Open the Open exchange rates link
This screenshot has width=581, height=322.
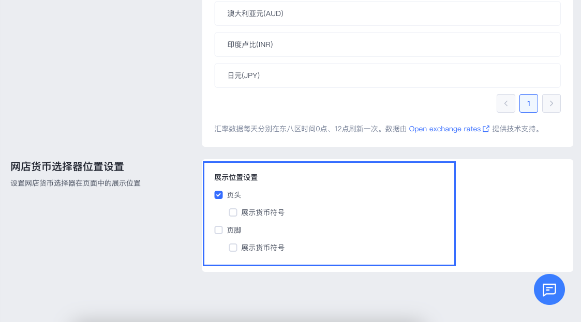(x=444, y=129)
